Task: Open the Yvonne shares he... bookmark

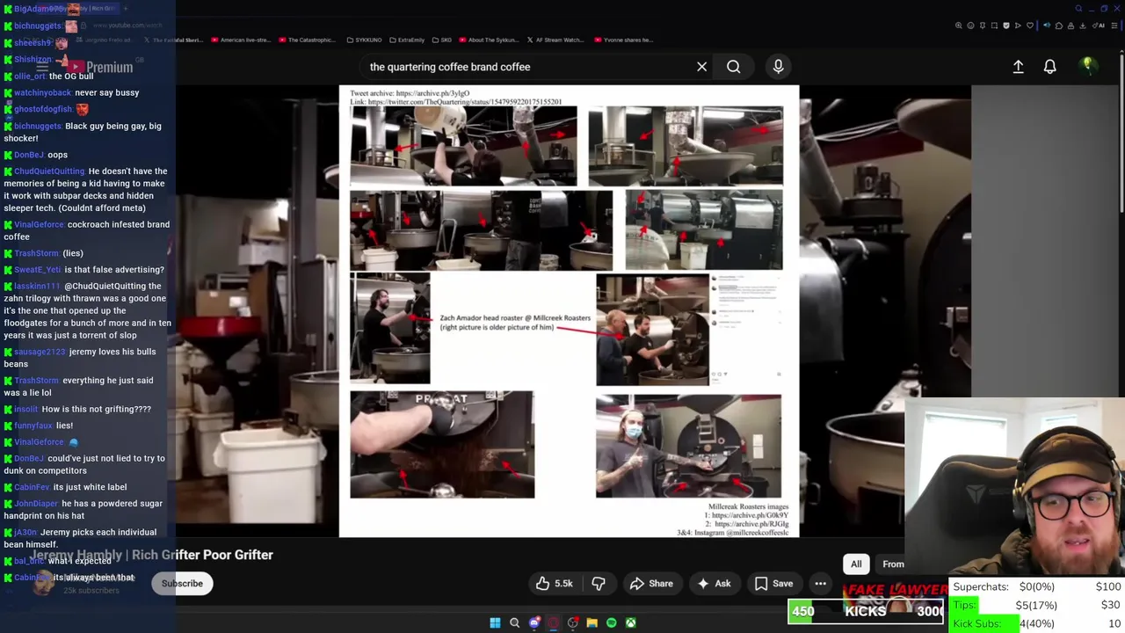Action: tap(624, 40)
